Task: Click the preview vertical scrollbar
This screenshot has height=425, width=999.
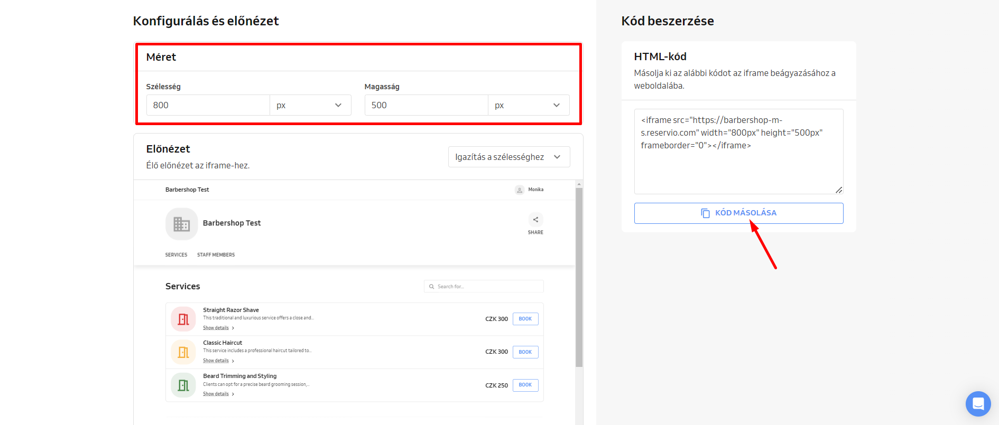Action: click(x=579, y=275)
